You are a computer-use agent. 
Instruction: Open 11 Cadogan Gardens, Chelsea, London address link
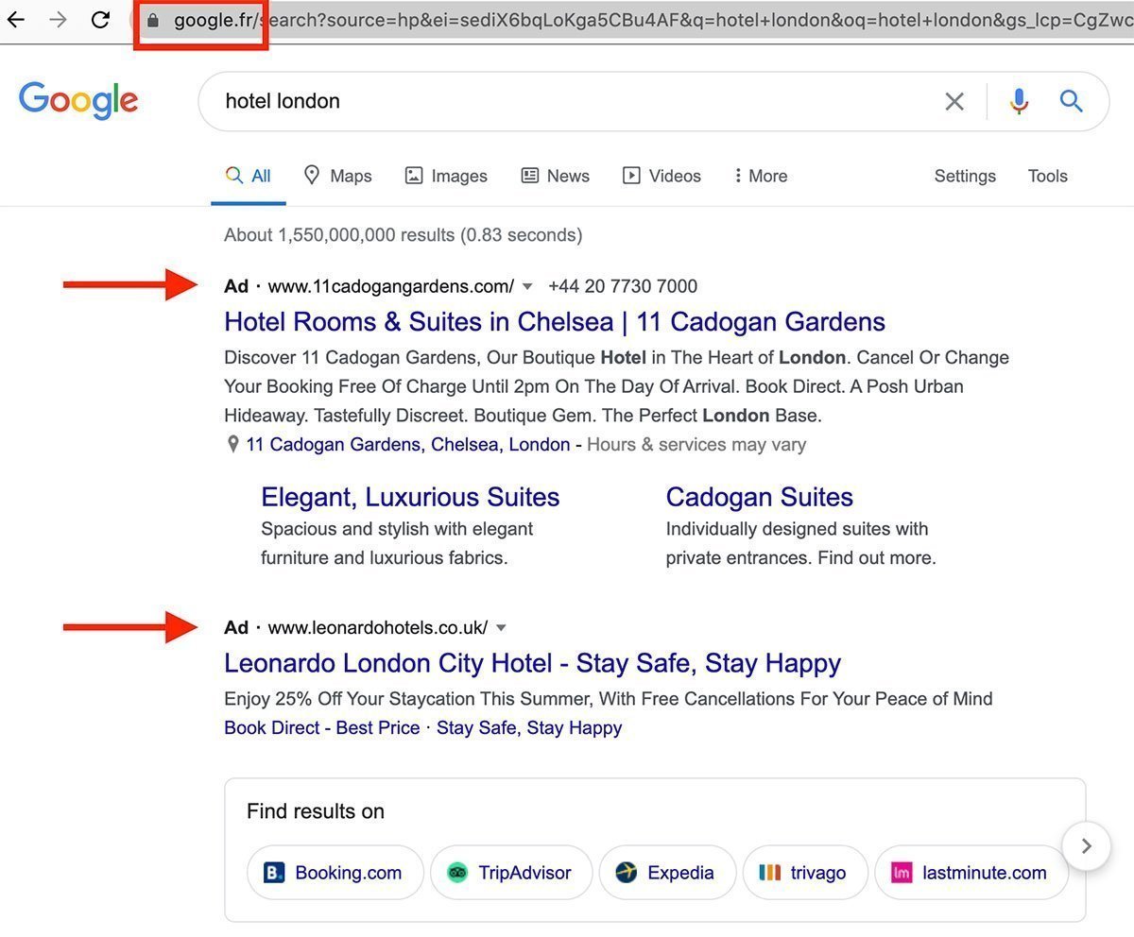[408, 445]
